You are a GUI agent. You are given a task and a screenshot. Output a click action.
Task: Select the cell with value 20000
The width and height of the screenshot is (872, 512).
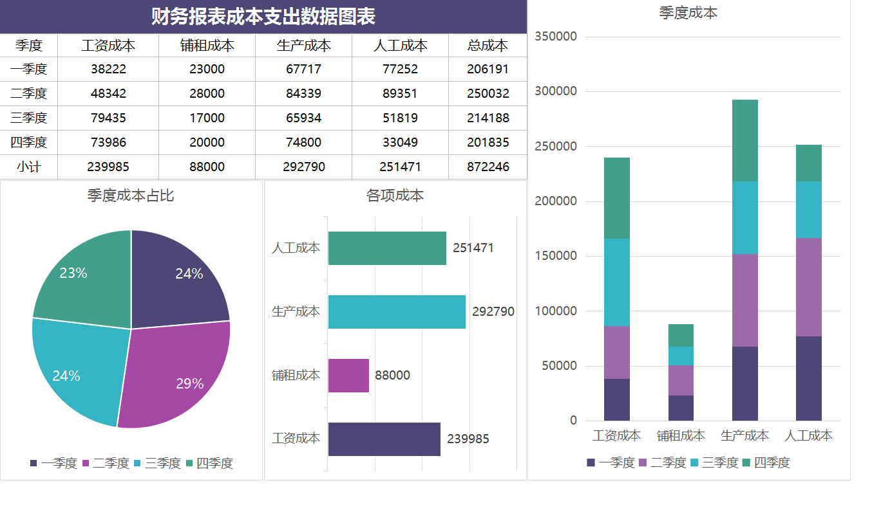pos(207,143)
